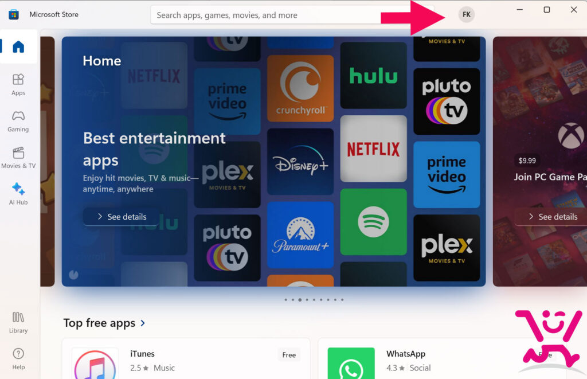Click the Disney+ app tile
This screenshot has height=379, width=587.
pos(300,162)
